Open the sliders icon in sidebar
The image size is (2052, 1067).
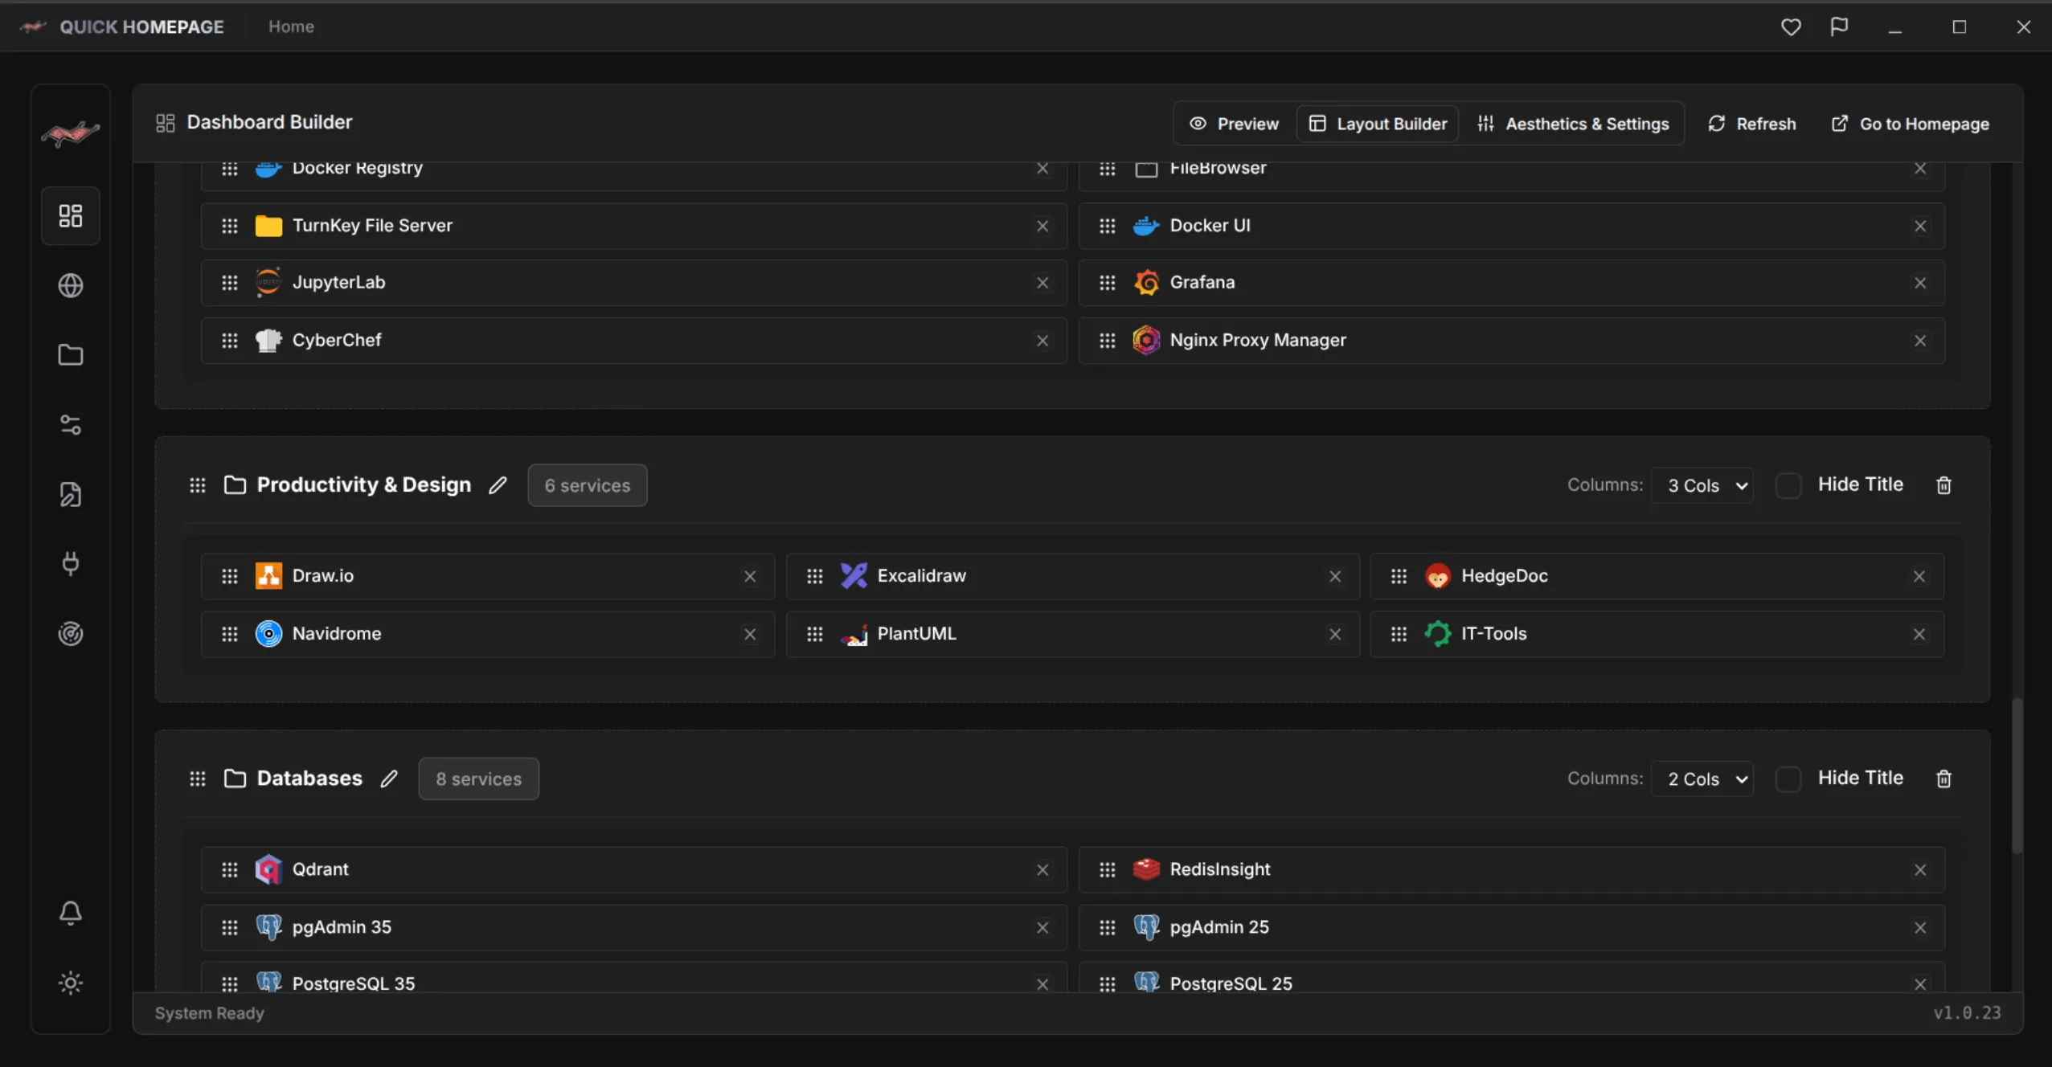tap(71, 424)
